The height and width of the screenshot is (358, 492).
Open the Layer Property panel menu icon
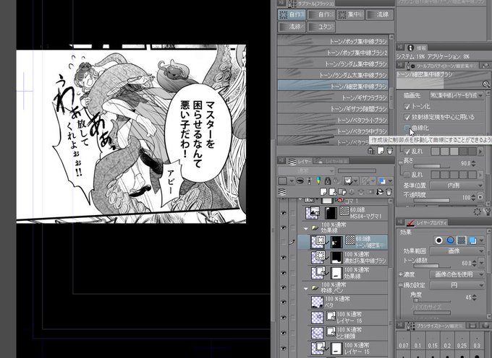pyautogui.click(x=400, y=222)
